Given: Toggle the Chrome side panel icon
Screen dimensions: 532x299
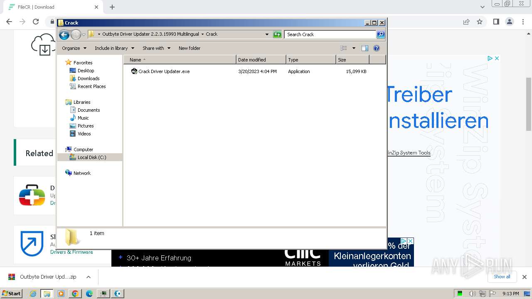Looking at the screenshot, I should click(496, 22).
